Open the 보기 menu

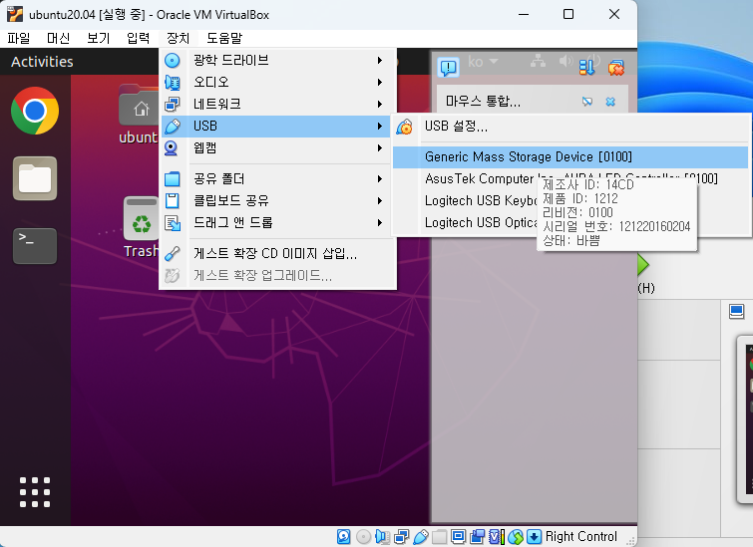(x=99, y=38)
